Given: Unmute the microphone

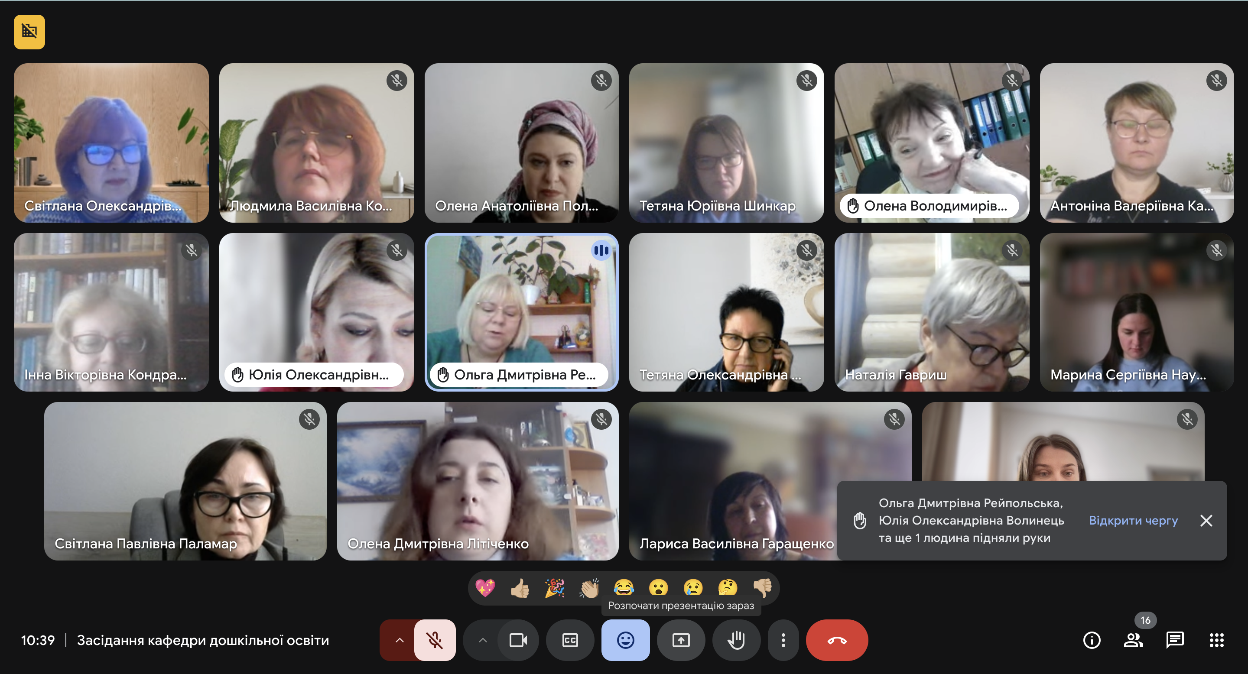Looking at the screenshot, I should (435, 640).
